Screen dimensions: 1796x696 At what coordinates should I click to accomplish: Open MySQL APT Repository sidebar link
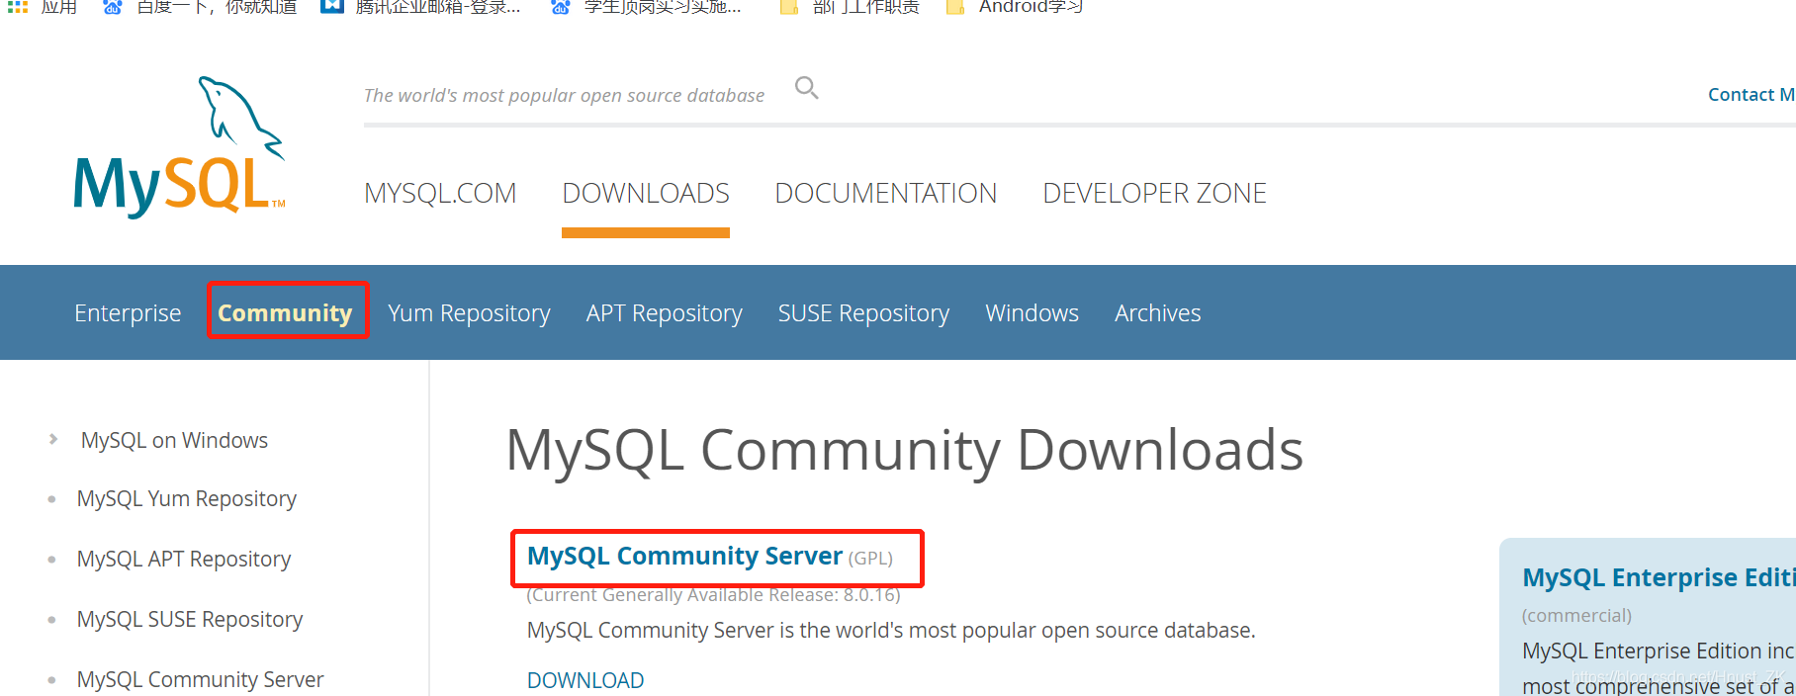184,559
